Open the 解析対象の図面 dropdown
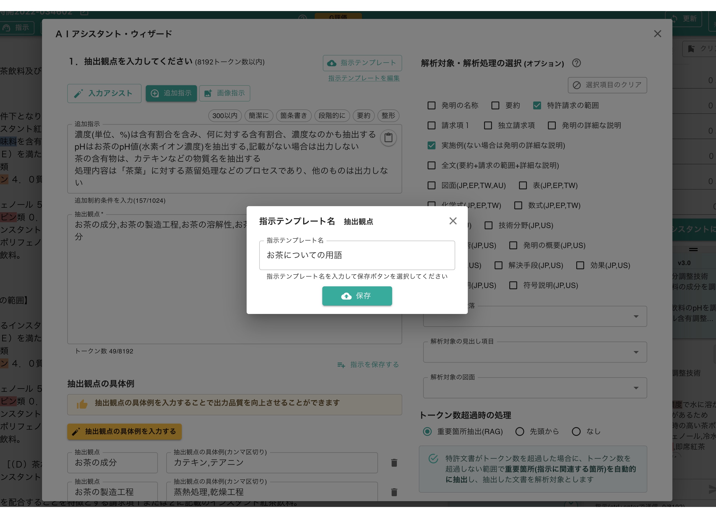The image size is (716, 518). (535, 388)
